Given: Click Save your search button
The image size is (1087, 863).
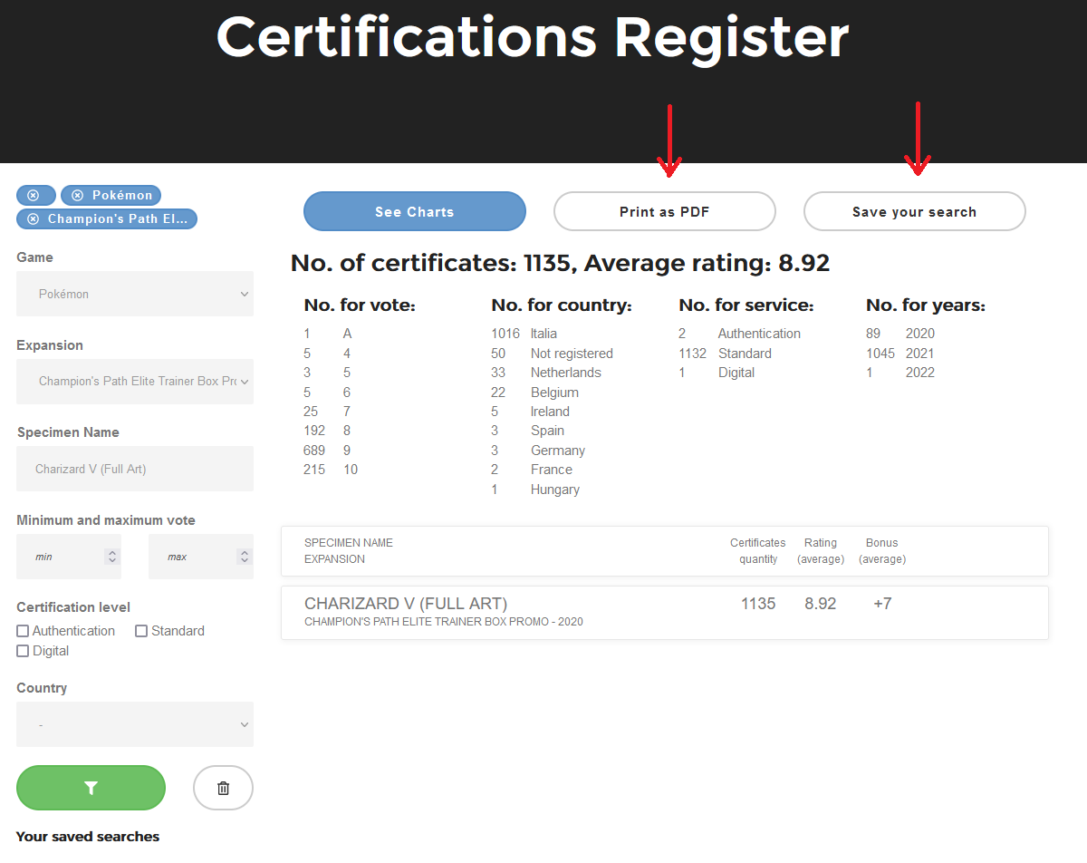Looking at the screenshot, I should (914, 211).
